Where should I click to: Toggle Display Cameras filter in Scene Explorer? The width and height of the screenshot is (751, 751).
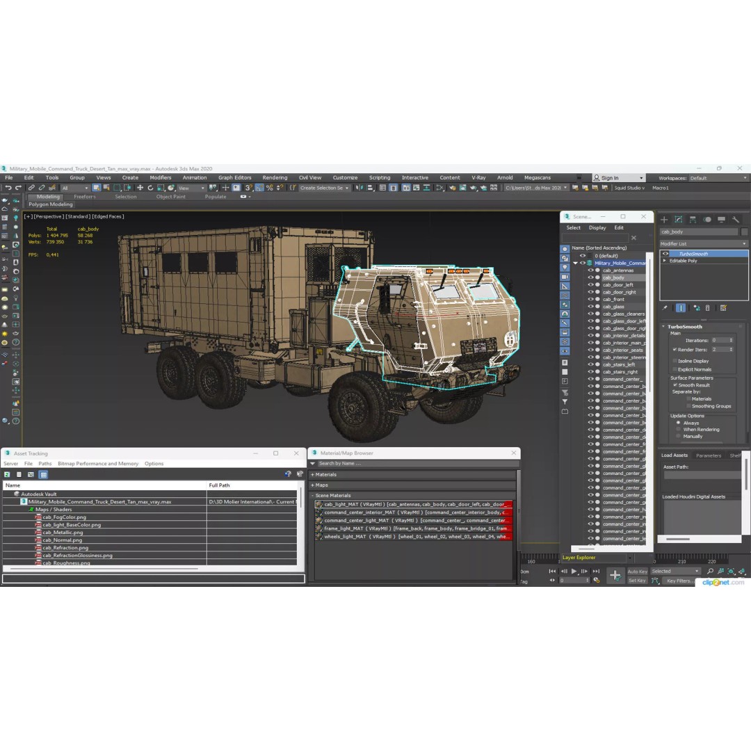coord(565,277)
